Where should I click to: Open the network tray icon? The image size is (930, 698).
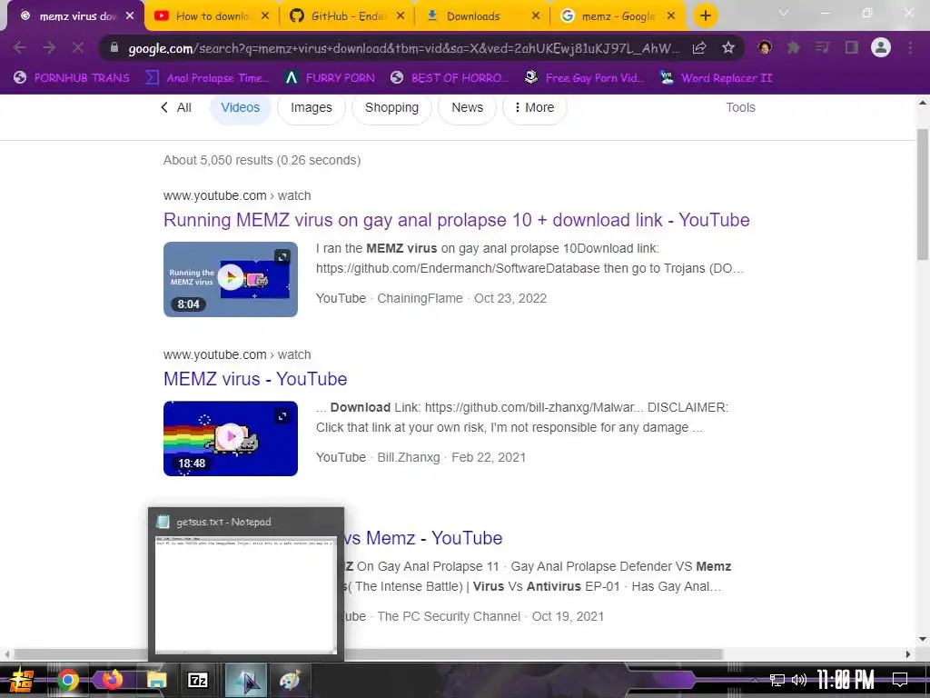click(777, 680)
